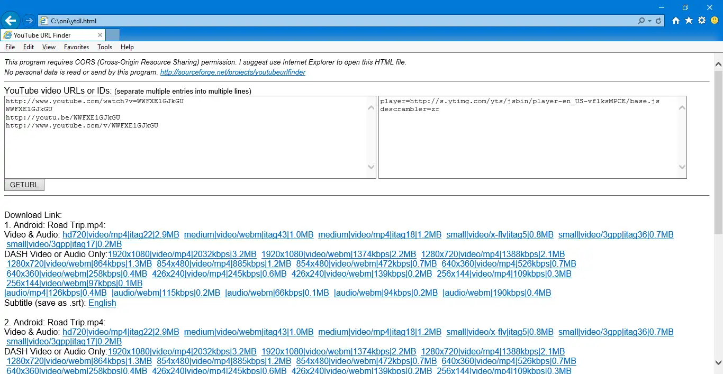Open entry 2 small 3gpp itag17 link
723x374 pixels.
64,342
